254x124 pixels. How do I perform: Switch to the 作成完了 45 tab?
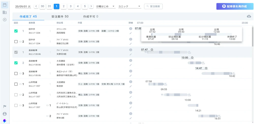[28, 16]
